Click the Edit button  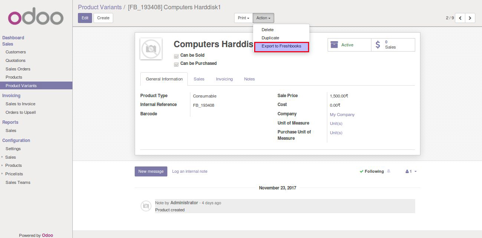pos(85,18)
